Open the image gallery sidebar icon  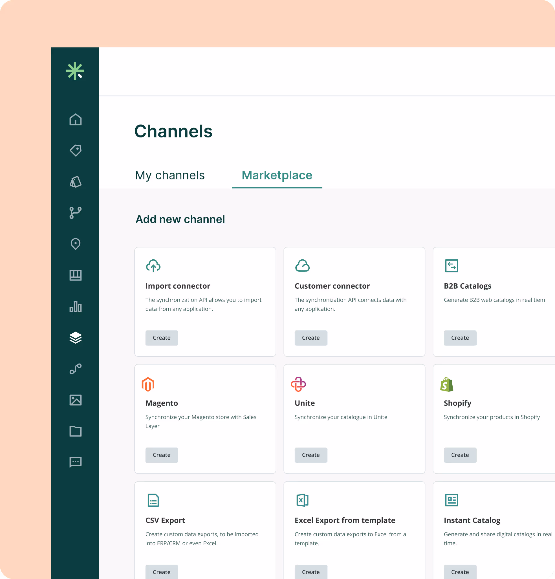(x=76, y=400)
